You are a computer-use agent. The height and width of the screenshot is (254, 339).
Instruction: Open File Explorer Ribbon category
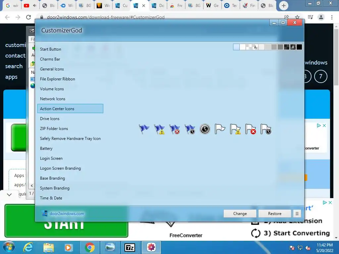pos(70,79)
